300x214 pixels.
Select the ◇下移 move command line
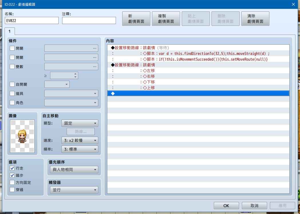click(198, 82)
